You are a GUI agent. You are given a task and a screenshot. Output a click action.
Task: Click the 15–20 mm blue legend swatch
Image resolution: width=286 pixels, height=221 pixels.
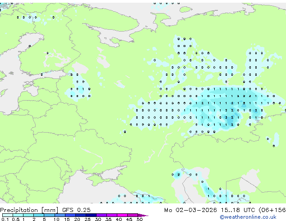70,215
